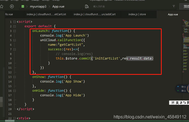Click 'App Launch' string on line 4

point(75,35)
